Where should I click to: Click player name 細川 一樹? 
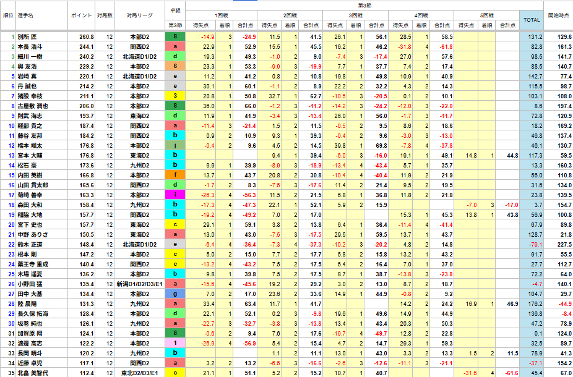[30, 57]
